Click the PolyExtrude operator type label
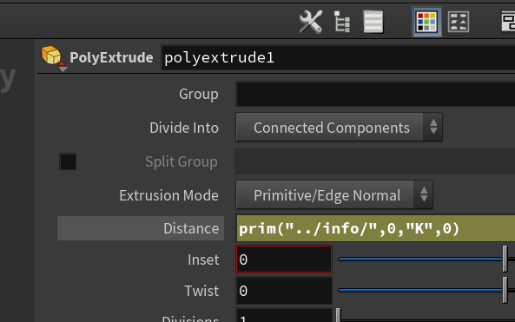The height and width of the screenshot is (322, 515). [x=111, y=57]
